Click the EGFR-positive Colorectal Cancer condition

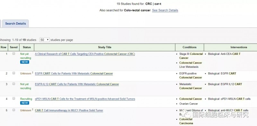tap(191, 76)
